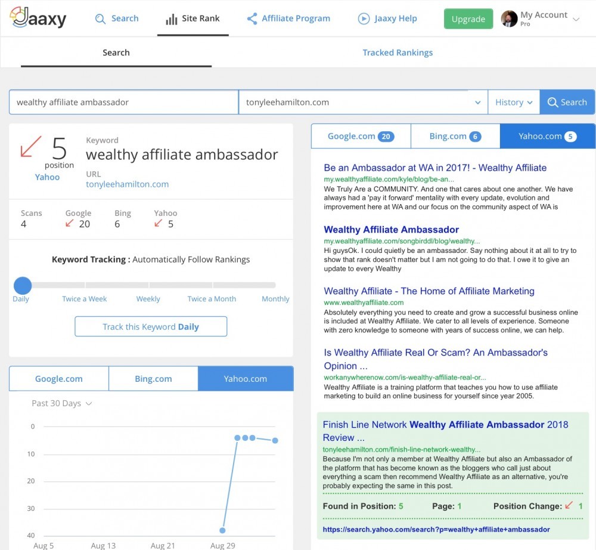Open the tonyleehamilton.com URL link
This screenshot has width=596, height=550.
(128, 184)
